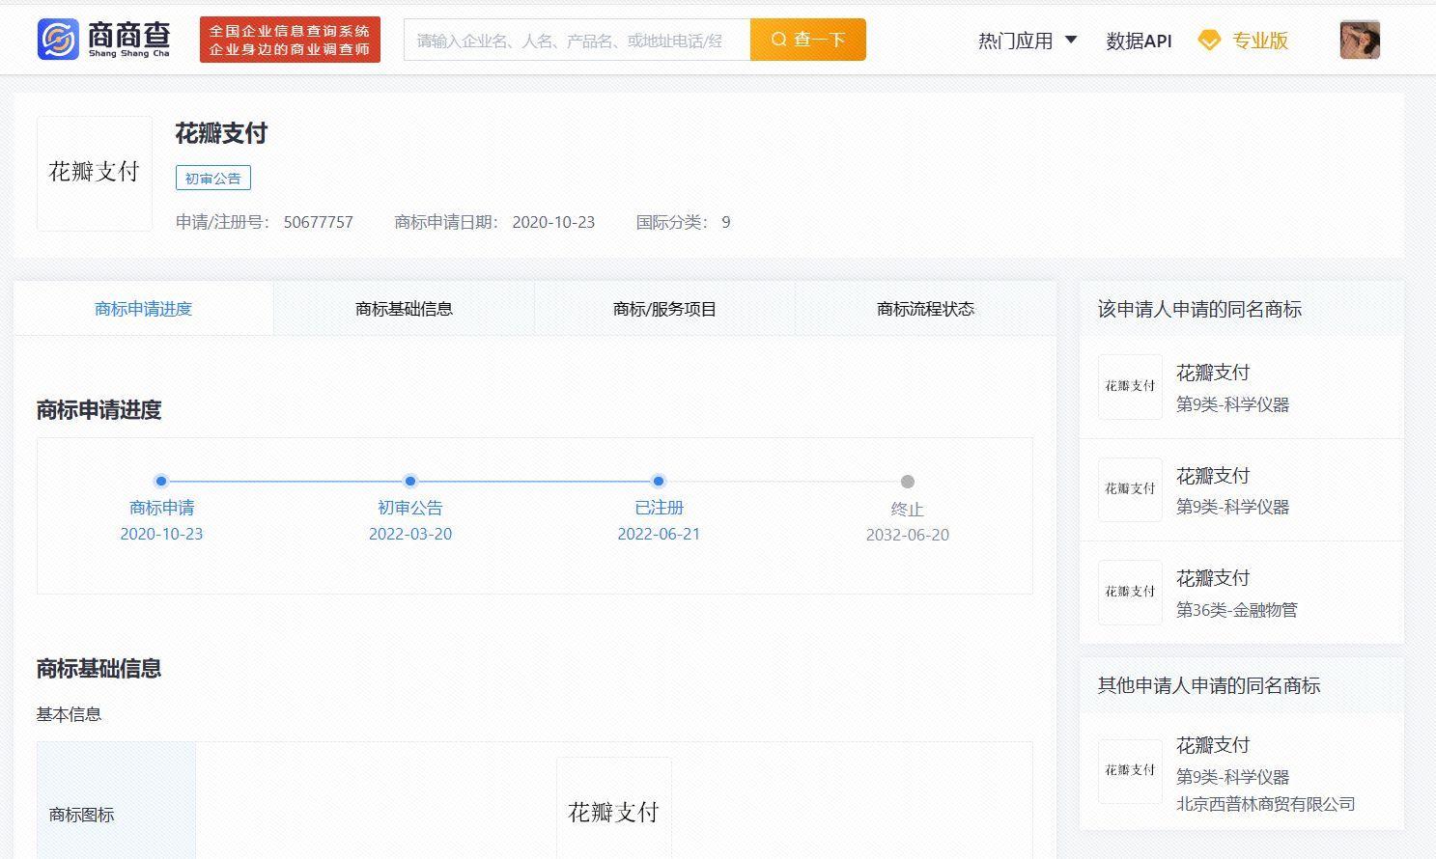
Task: Click the 专业版 diamond icon
Action: tap(1209, 41)
